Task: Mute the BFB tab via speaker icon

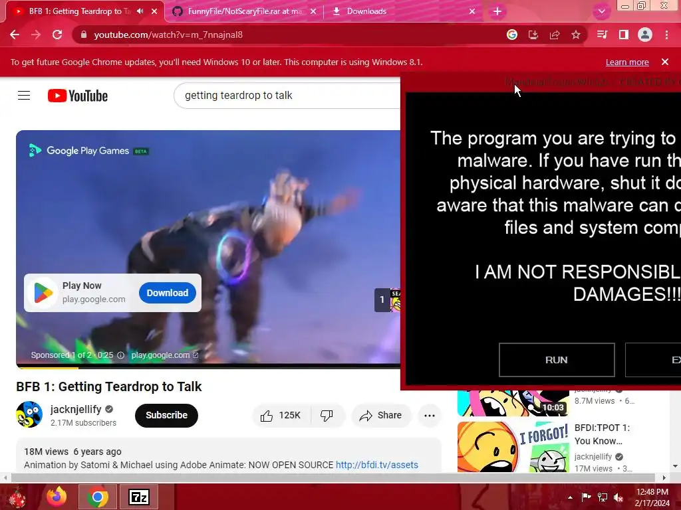Action: 140,11
